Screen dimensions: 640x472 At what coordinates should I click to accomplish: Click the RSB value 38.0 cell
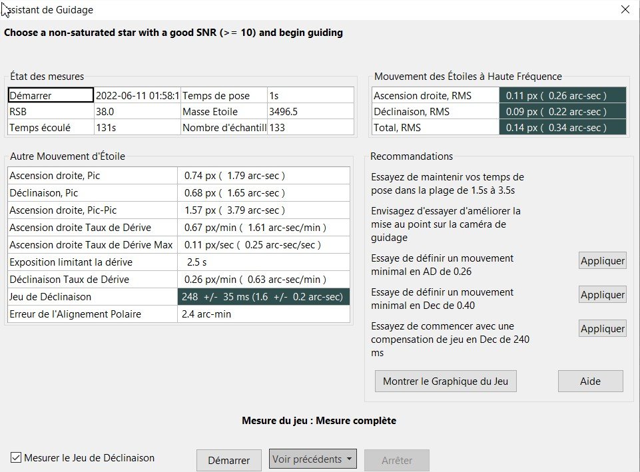137,112
